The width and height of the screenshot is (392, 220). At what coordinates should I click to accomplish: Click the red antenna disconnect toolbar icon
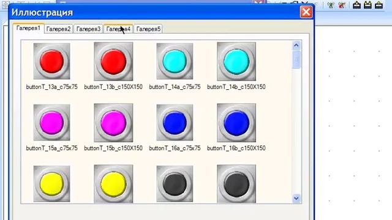[x=342, y=5]
